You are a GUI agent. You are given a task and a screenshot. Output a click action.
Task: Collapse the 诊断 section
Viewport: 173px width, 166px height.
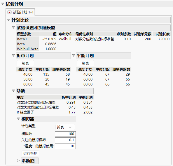pyautogui.click(x=13, y=91)
